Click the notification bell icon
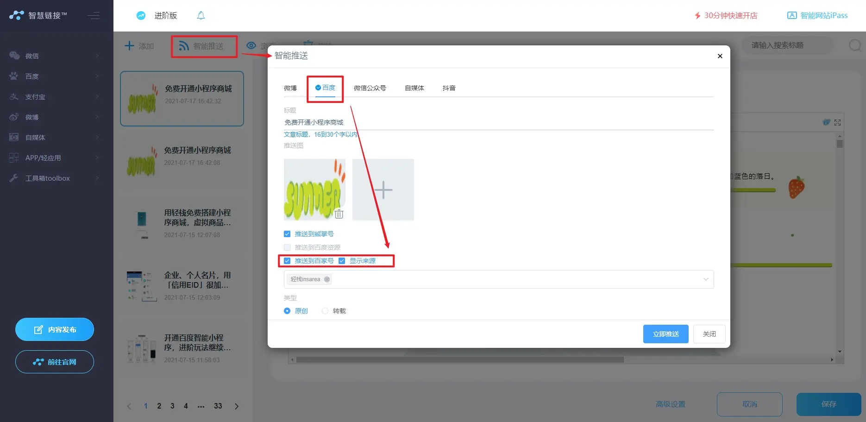Screen dimensions: 866x422 [x=201, y=16]
